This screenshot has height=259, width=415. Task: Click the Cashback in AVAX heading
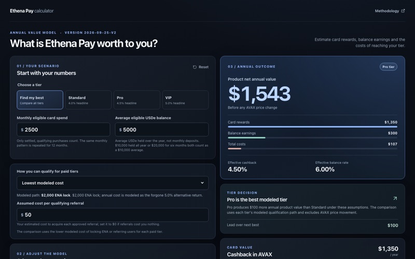click(x=250, y=254)
